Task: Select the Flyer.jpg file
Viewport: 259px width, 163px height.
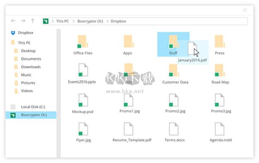Action: point(83,132)
